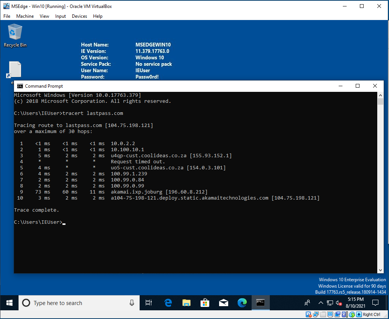Click the muted volume tray icon

click(x=339, y=303)
